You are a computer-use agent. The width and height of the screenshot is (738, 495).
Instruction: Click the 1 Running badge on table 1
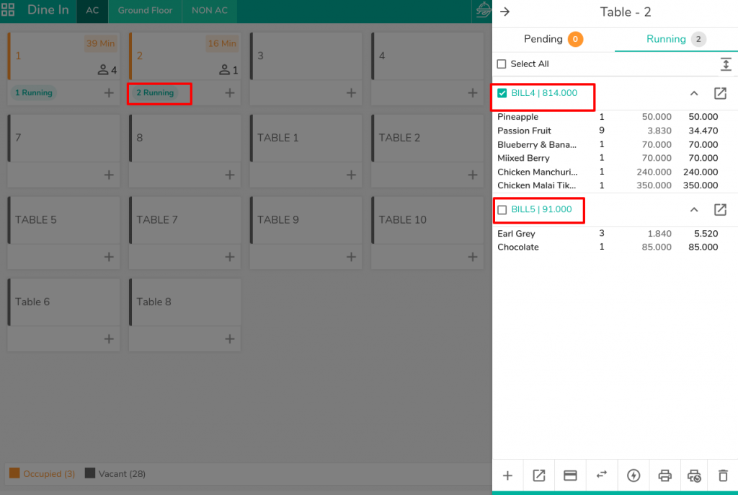[33, 93]
